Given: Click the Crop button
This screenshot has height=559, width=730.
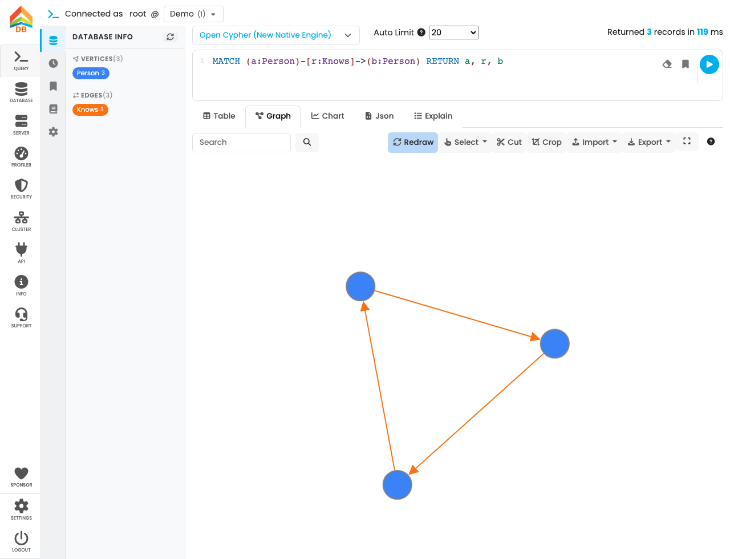Looking at the screenshot, I should 547,142.
